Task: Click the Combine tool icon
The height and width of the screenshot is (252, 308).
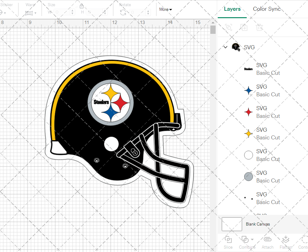Action: [245, 239]
